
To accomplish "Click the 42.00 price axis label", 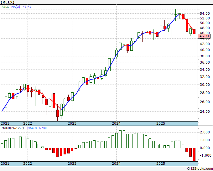I will click(x=205, y=44).
